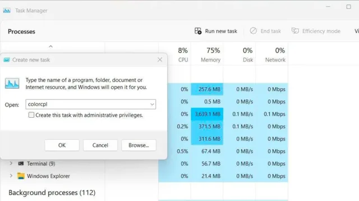359x201 pixels.
Task: Click the End task circle icon
Action: coord(253,31)
